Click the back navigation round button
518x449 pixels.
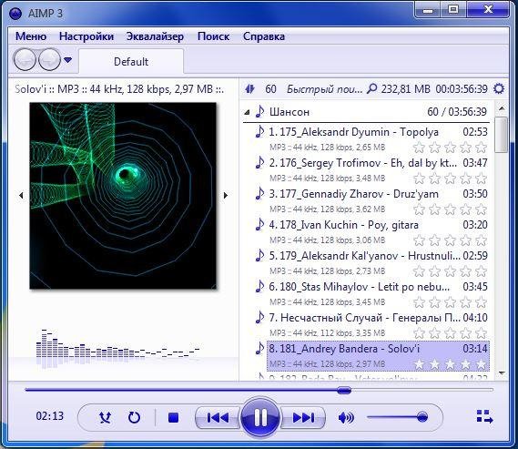[x=25, y=60]
